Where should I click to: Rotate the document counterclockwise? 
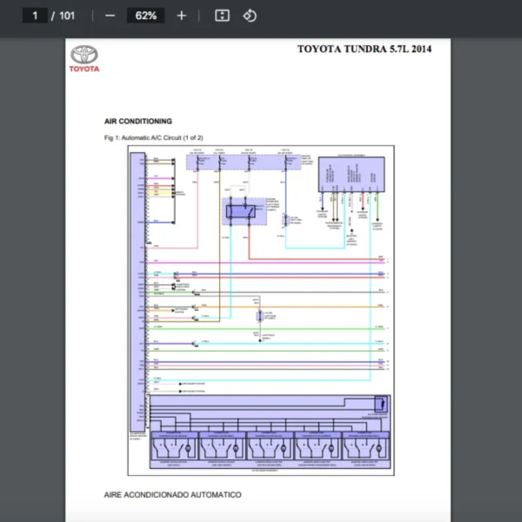250,16
